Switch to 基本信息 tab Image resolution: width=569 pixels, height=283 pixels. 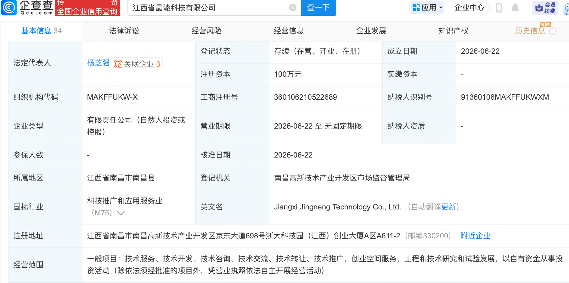coord(42,31)
